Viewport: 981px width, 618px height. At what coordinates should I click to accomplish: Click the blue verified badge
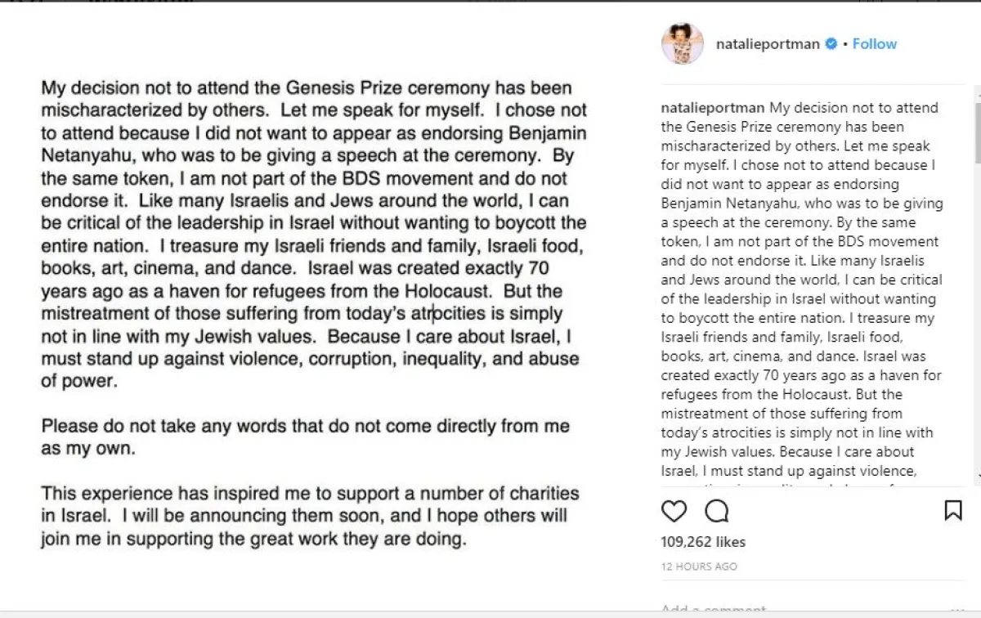[x=831, y=44]
